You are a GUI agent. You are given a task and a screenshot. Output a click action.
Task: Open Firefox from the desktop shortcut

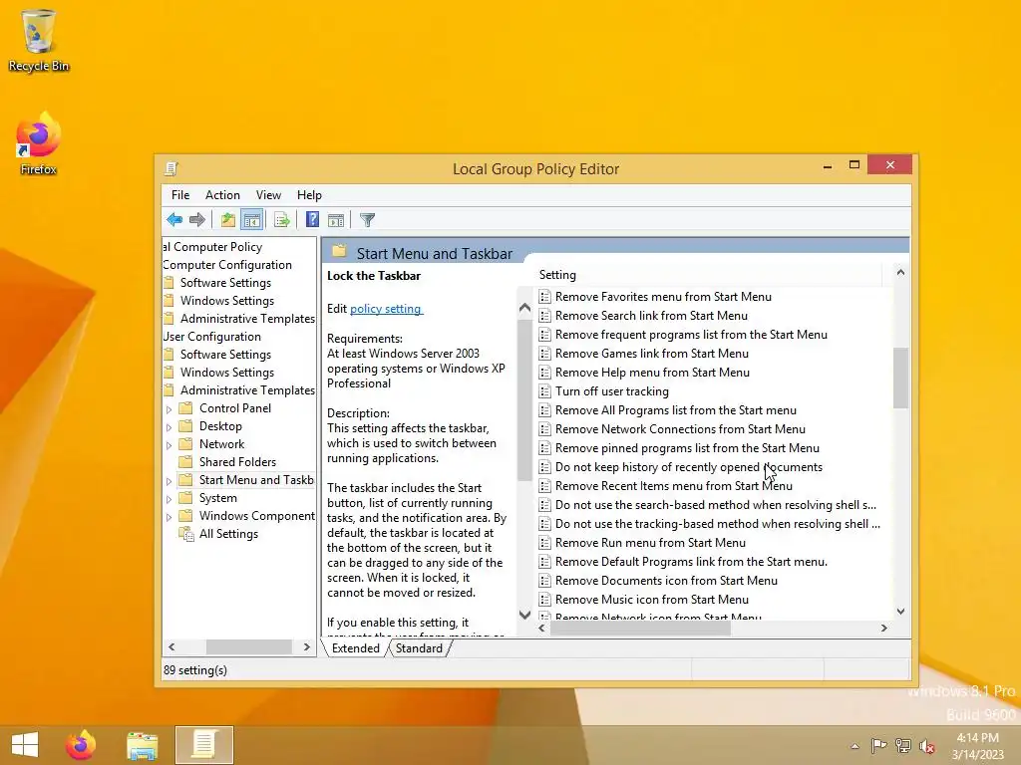(x=39, y=143)
